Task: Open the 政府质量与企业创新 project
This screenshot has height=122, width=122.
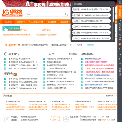Action: [x=28, y=117]
